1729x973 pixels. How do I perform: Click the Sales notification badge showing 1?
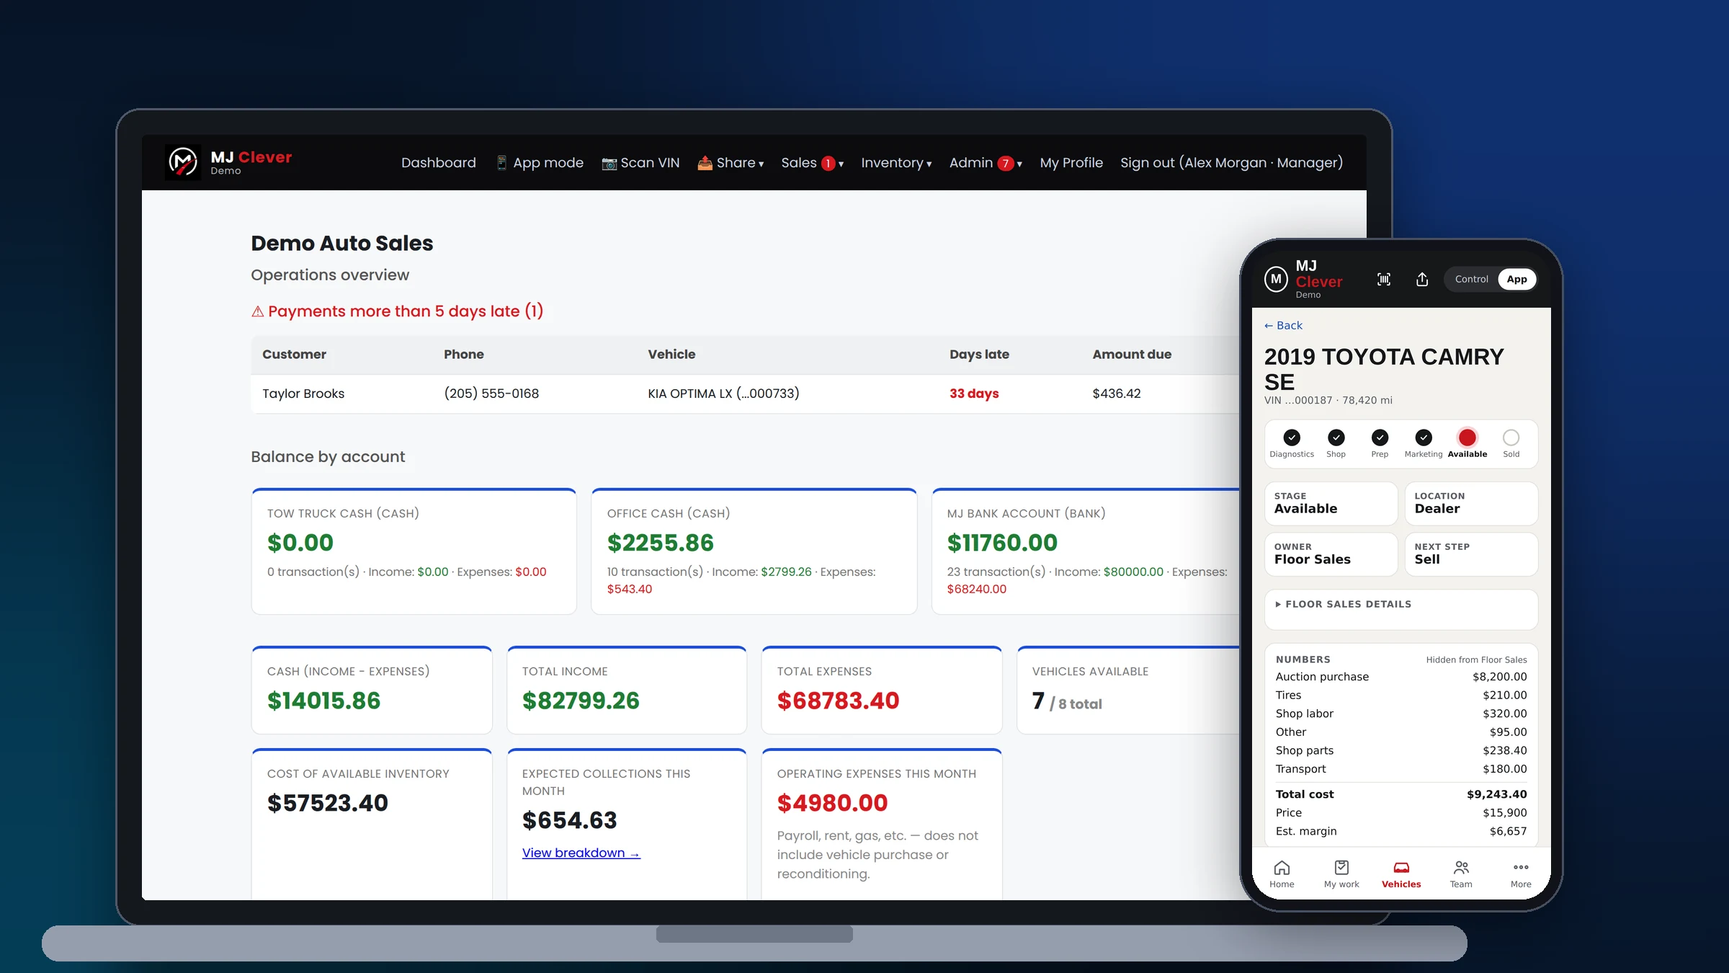(828, 164)
